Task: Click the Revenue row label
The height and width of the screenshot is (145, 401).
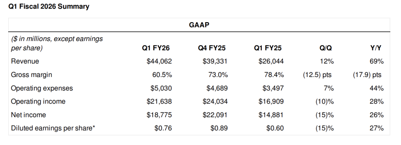Action: (x=25, y=61)
